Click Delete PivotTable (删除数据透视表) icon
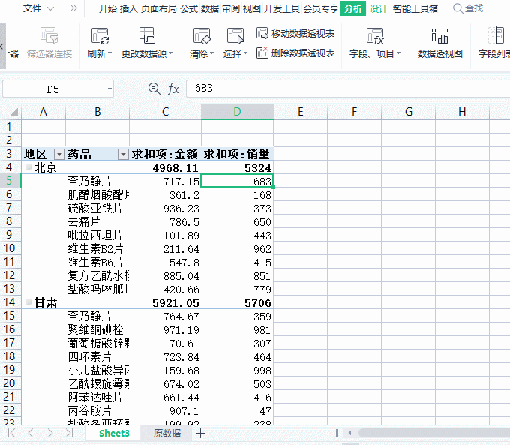The height and width of the screenshot is (445, 510). [x=262, y=53]
